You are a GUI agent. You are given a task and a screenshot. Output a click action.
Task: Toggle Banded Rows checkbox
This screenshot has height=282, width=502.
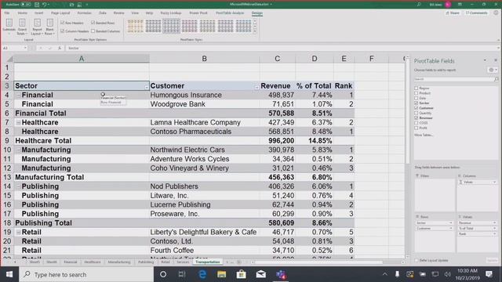[x=93, y=23]
